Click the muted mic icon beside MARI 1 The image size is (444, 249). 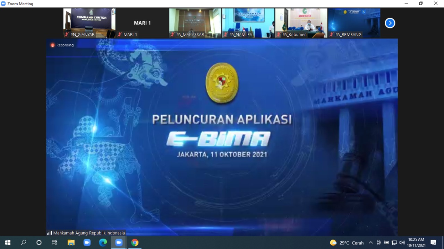point(120,35)
